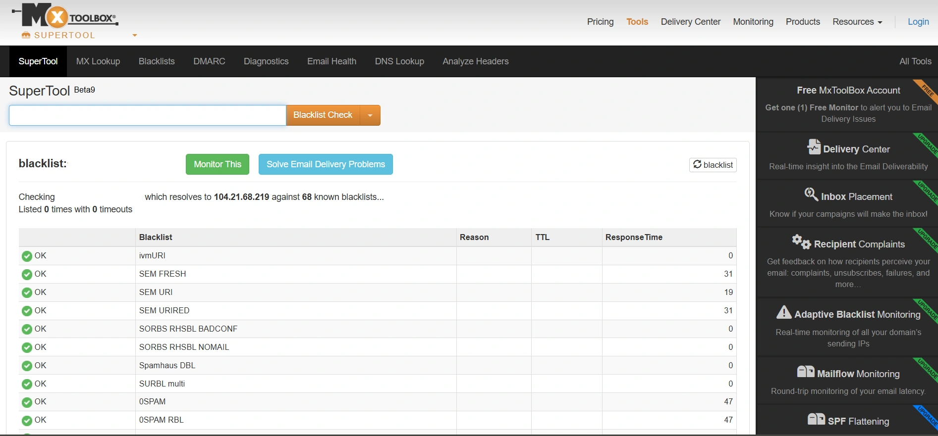
Task: Click the check icon in the 0SPAM row
Action: (x=27, y=402)
